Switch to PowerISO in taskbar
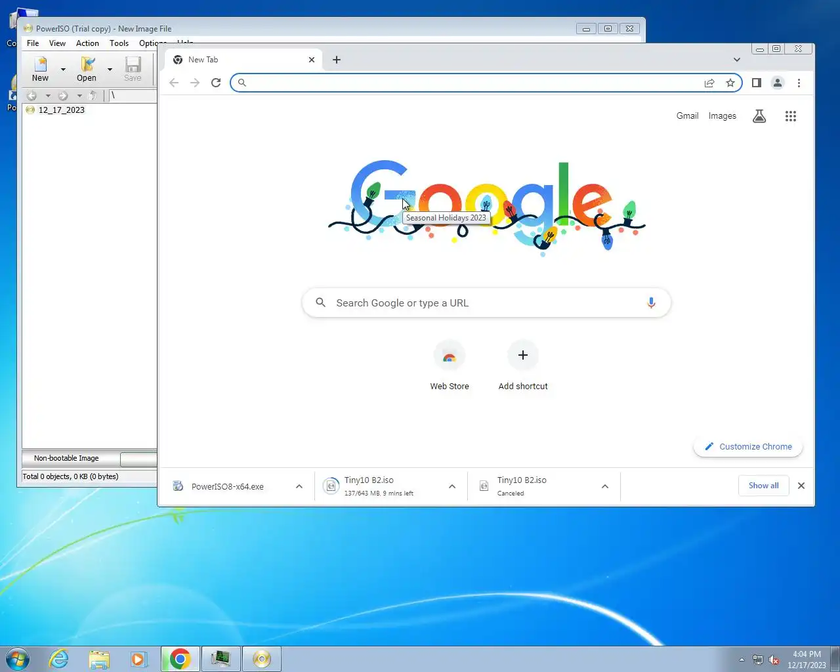Image resolution: width=840 pixels, height=672 pixels. tap(261, 659)
